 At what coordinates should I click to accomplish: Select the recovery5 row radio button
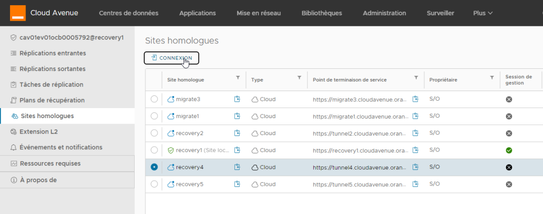click(154, 184)
